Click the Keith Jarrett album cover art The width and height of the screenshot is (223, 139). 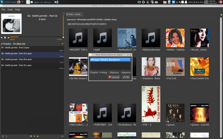click(x=11, y=24)
